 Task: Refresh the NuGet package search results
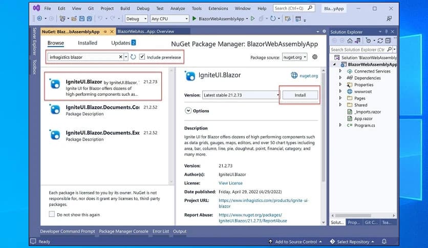pos(133,57)
